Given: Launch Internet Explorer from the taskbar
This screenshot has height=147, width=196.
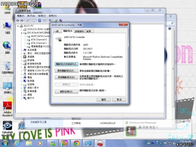Looking at the screenshot, I should (17, 143).
